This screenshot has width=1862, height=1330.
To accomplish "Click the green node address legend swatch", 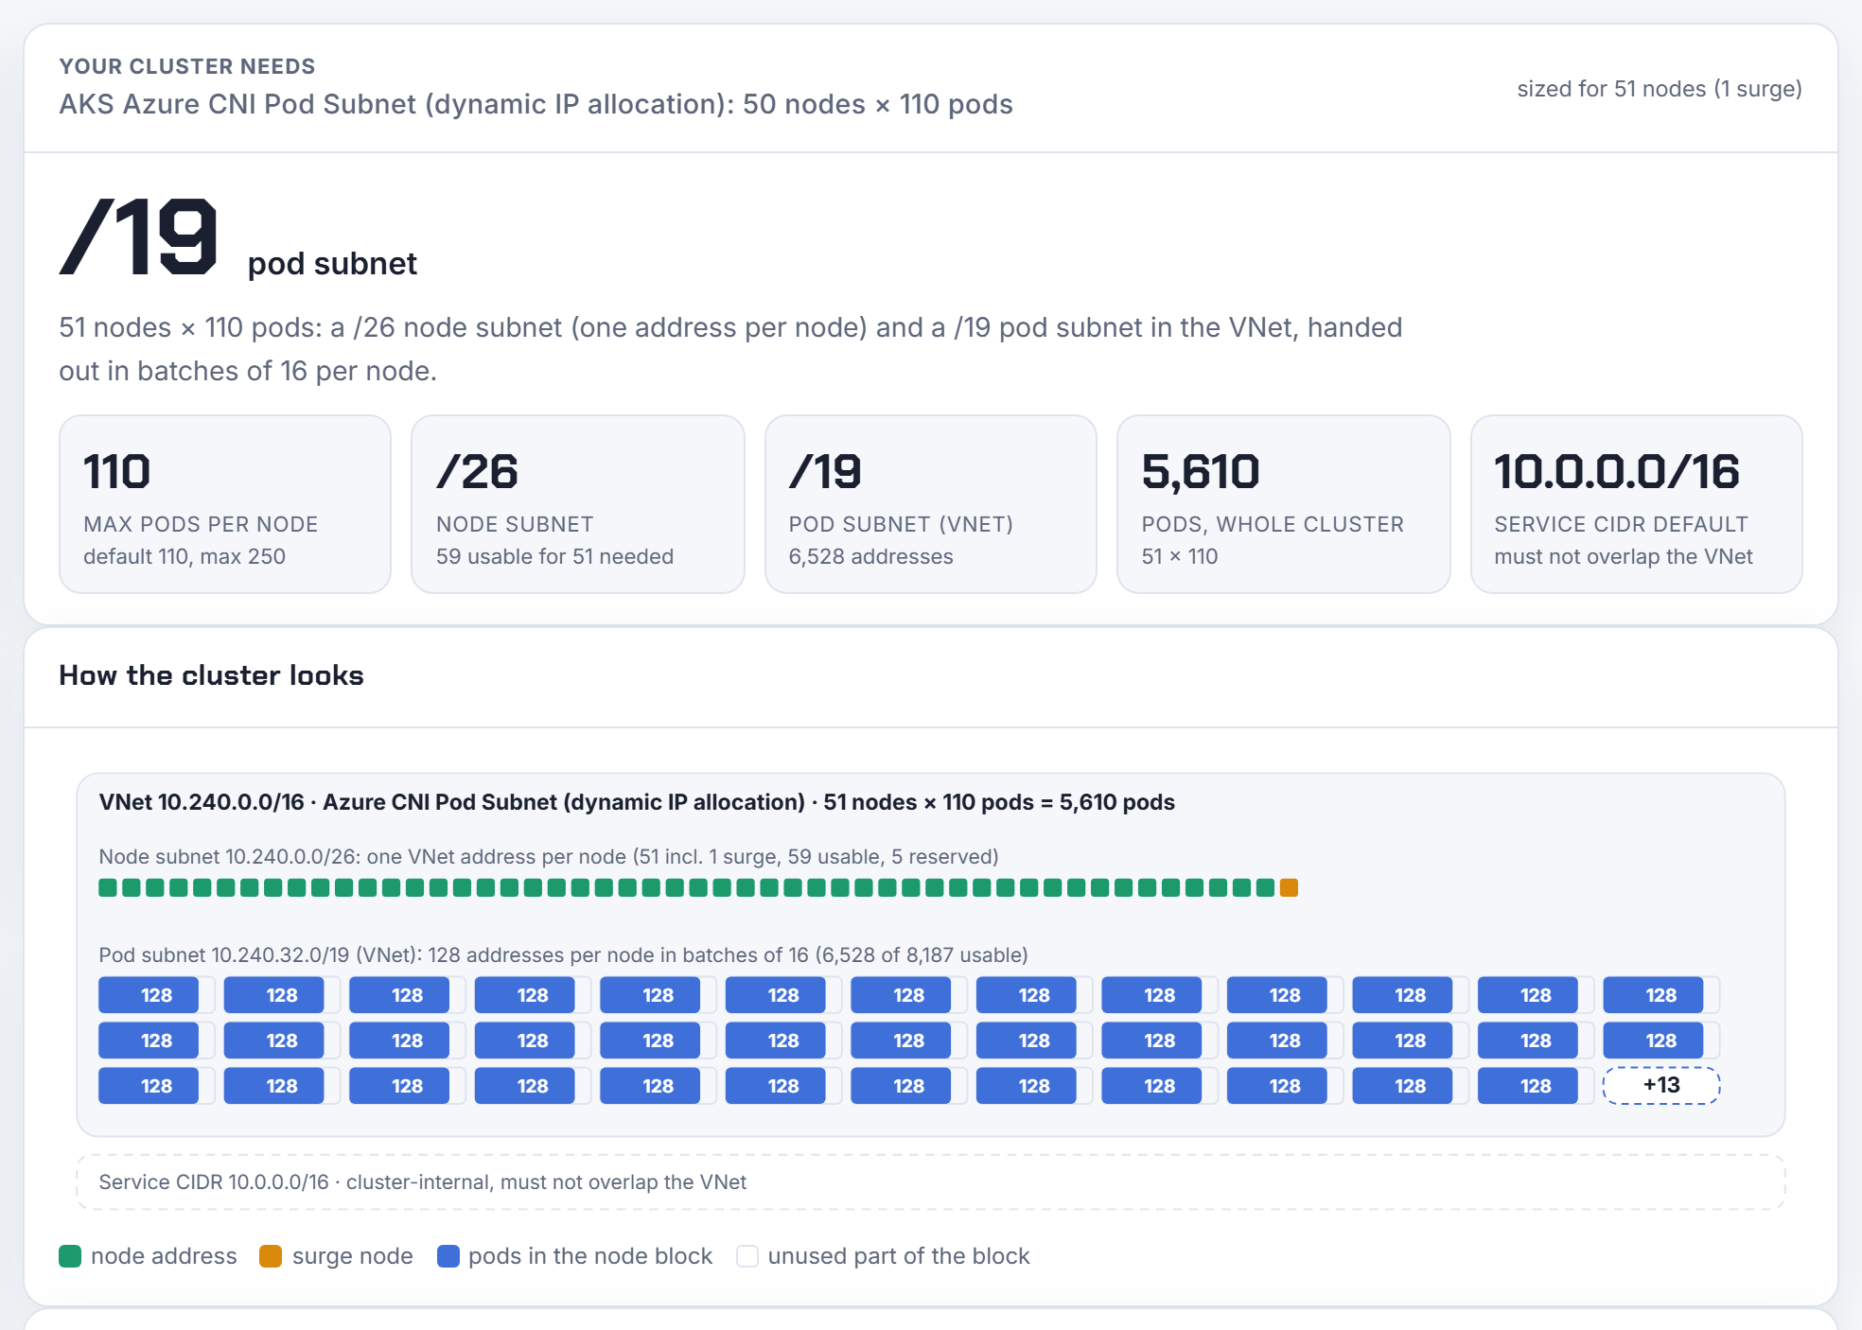I will pos(70,1256).
